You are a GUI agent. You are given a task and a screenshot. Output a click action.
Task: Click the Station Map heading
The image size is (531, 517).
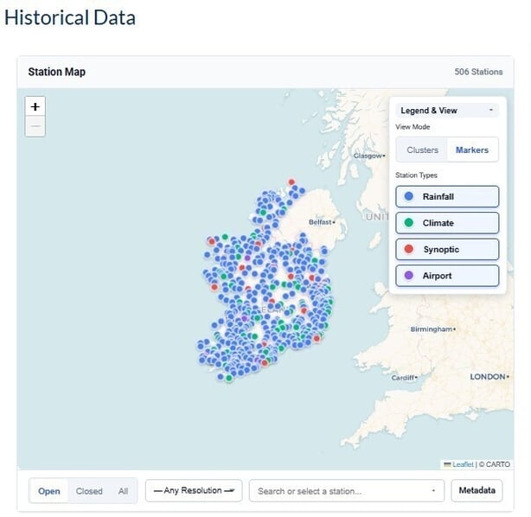pyautogui.click(x=57, y=72)
